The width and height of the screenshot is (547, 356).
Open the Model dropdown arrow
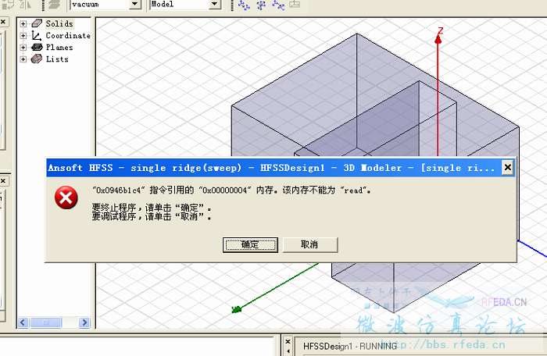click(215, 4)
